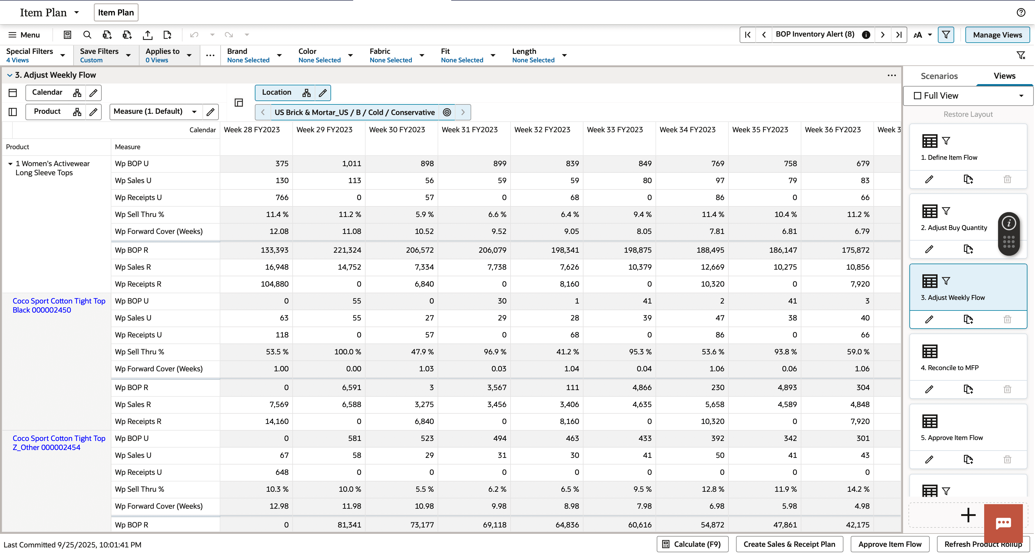Toggle the Product axis layout control
This screenshot has height=555, width=1035.
(x=12, y=112)
